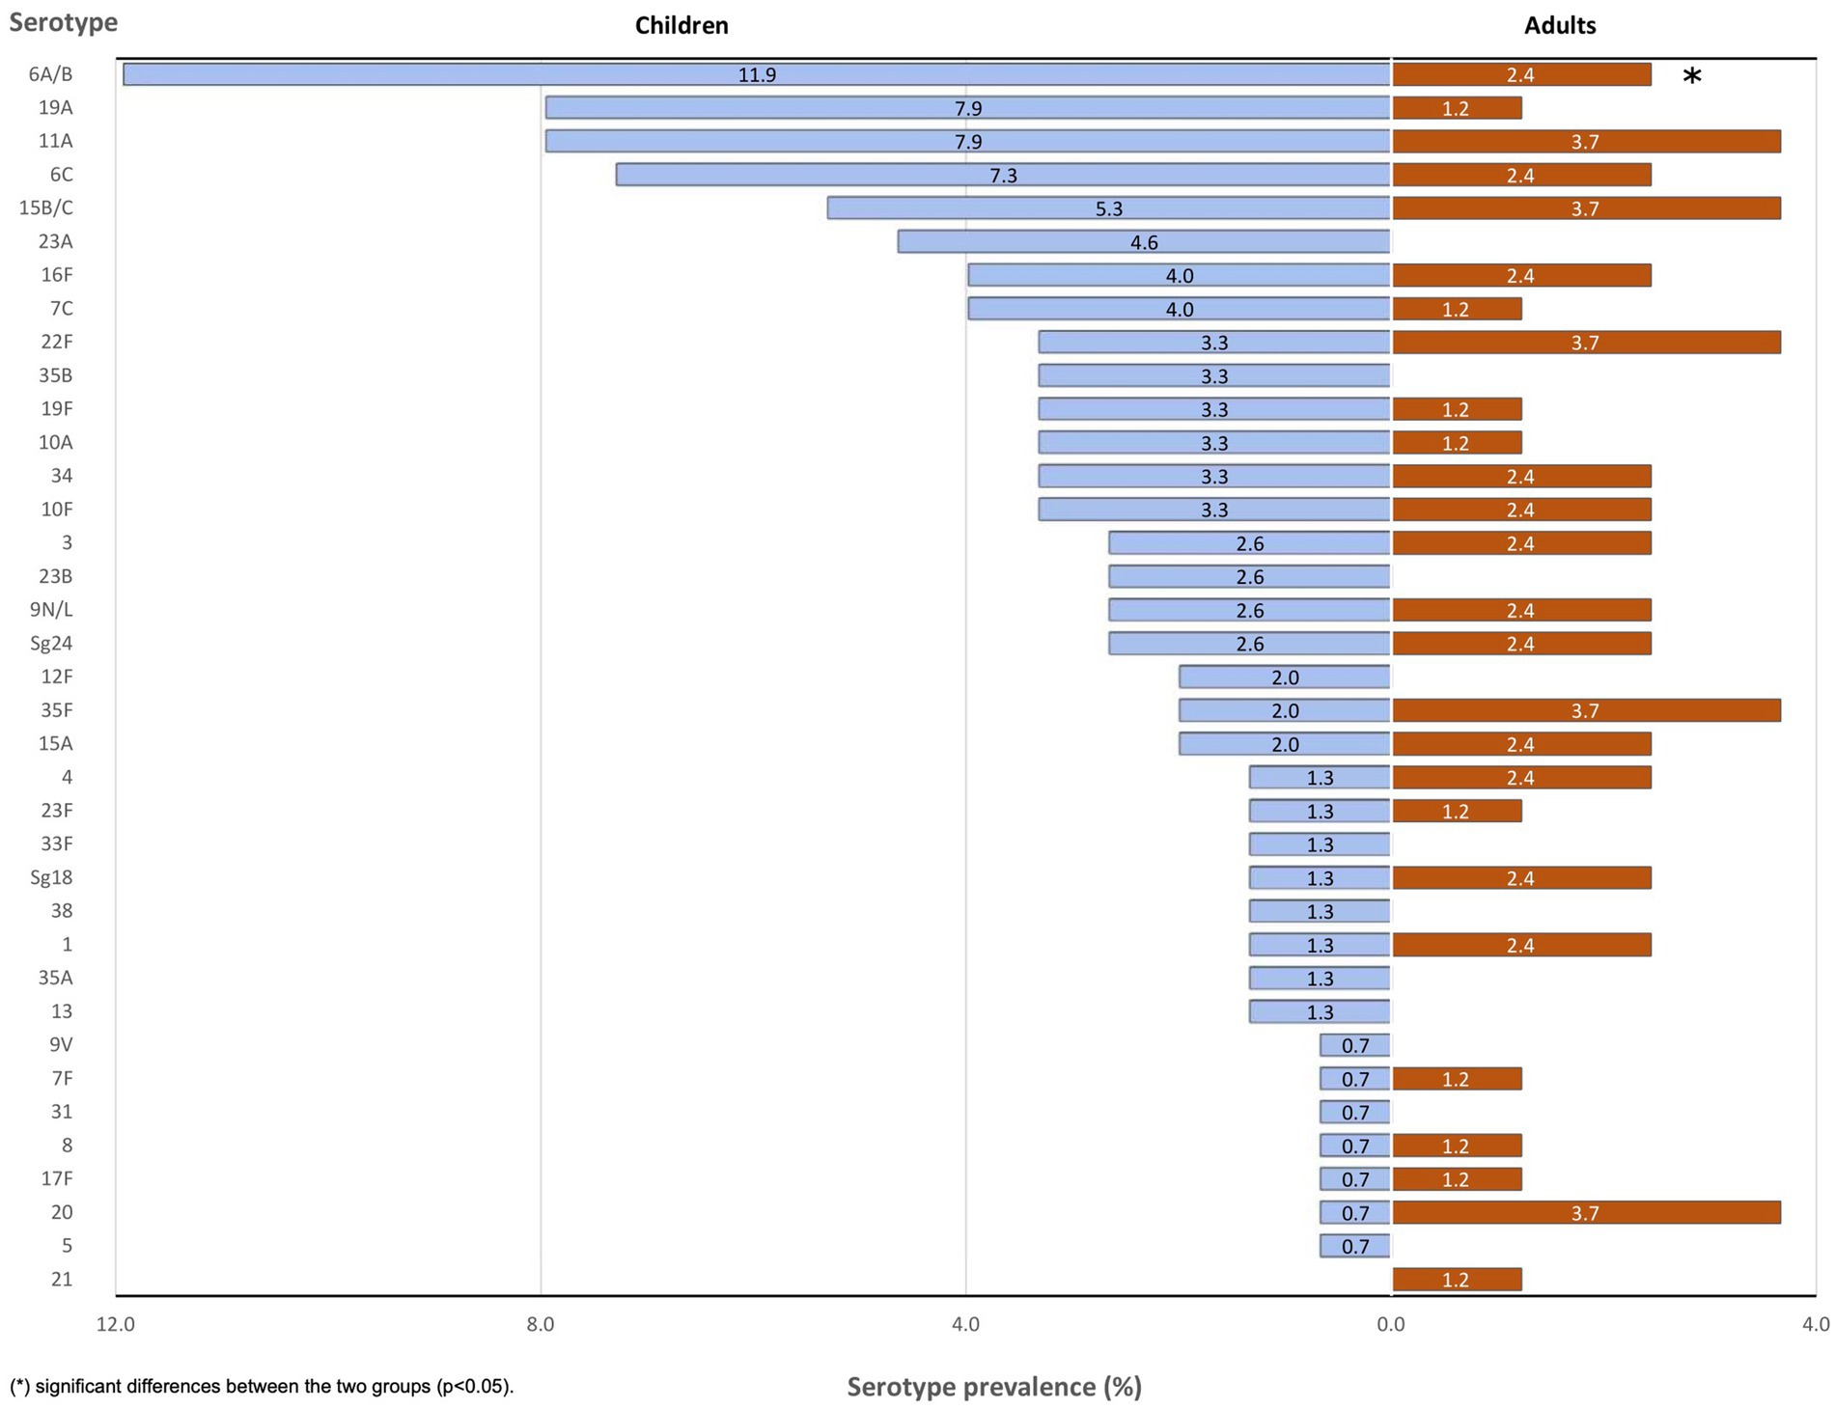Click serotype label 19F
1836x1409 pixels.
click(56, 408)
